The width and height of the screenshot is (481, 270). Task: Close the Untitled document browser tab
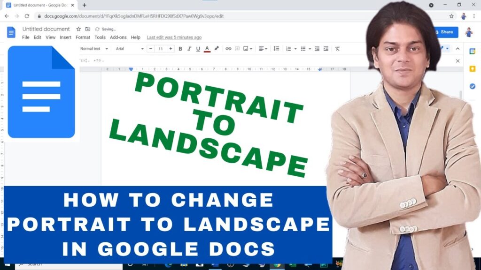click(x=73, y=5)
